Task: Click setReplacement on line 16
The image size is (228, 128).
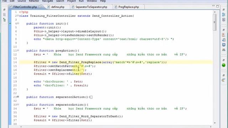Action: 63,70
